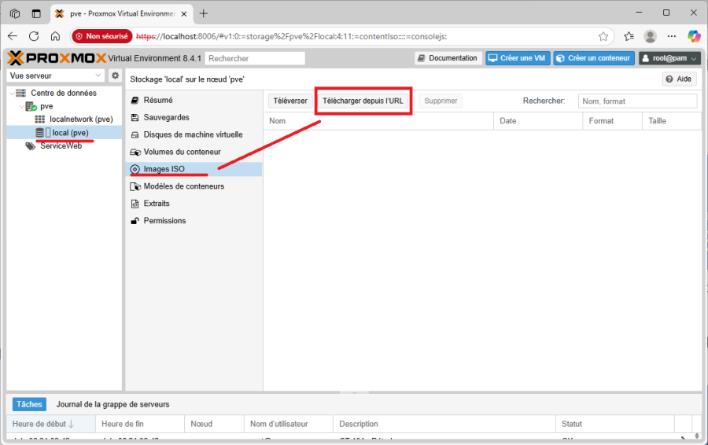Click the ServiceWeb tag icon
The height and width of the screenshot is (445, 708).
point(30,145)
